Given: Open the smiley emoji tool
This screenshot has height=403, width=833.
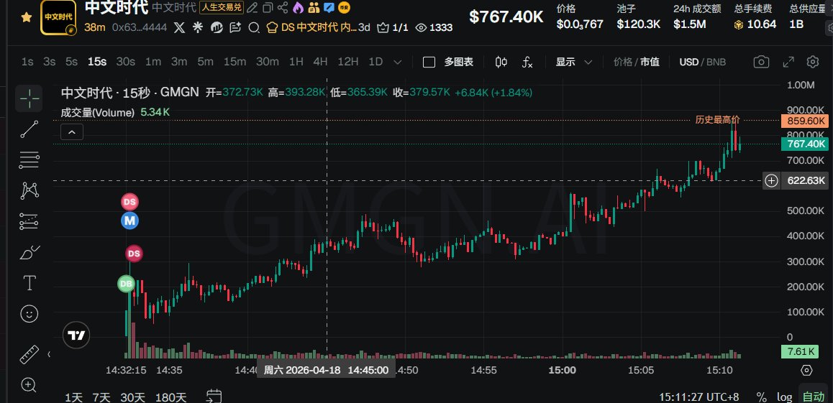Looking at the screenshot, I should tap(29, 314).
